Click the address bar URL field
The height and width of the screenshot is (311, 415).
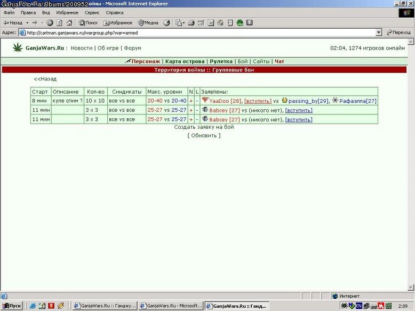[x=197, y=32]
